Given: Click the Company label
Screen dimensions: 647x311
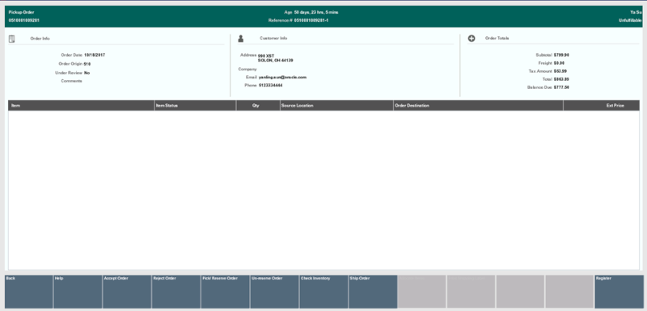Looking at the screenshot, I should click(247, 69).
